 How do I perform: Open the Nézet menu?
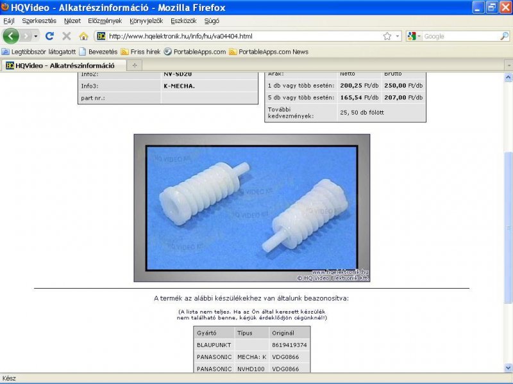tap(72, 21)
